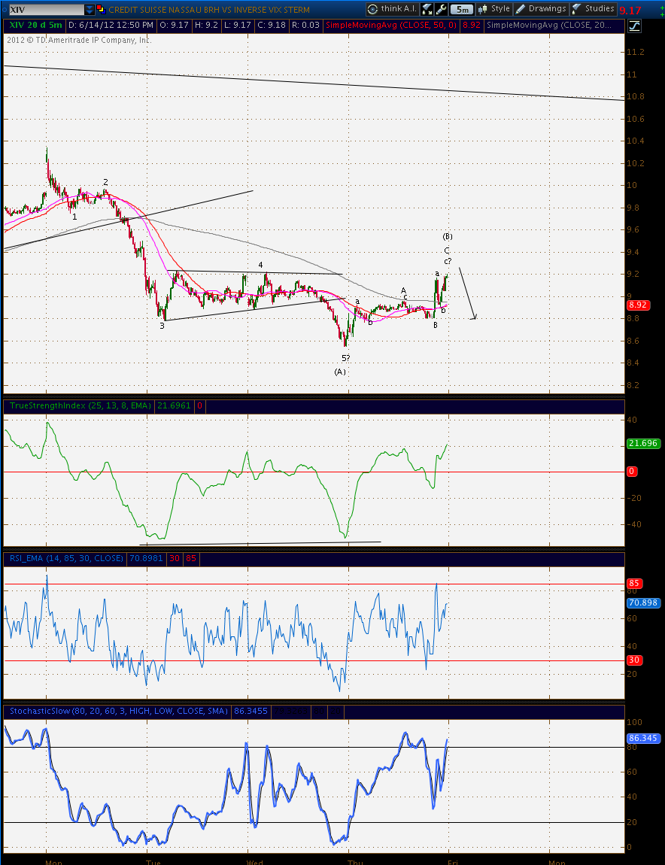Open chart settings with the wrench icon
Image resolution: width=665 pixels, height=865 pixels.
440,9
